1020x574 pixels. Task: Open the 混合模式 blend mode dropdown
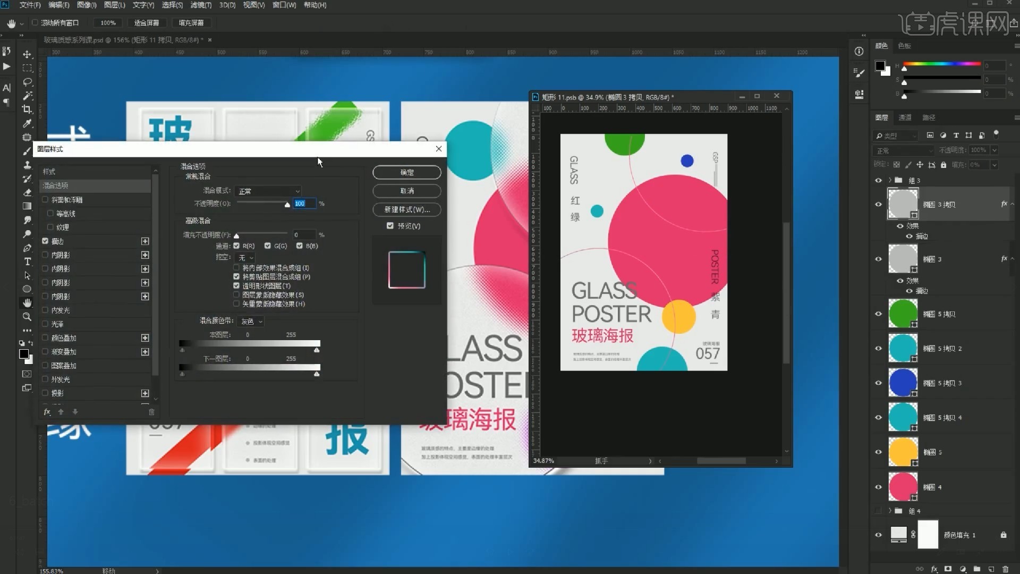[x=269, y=191]
